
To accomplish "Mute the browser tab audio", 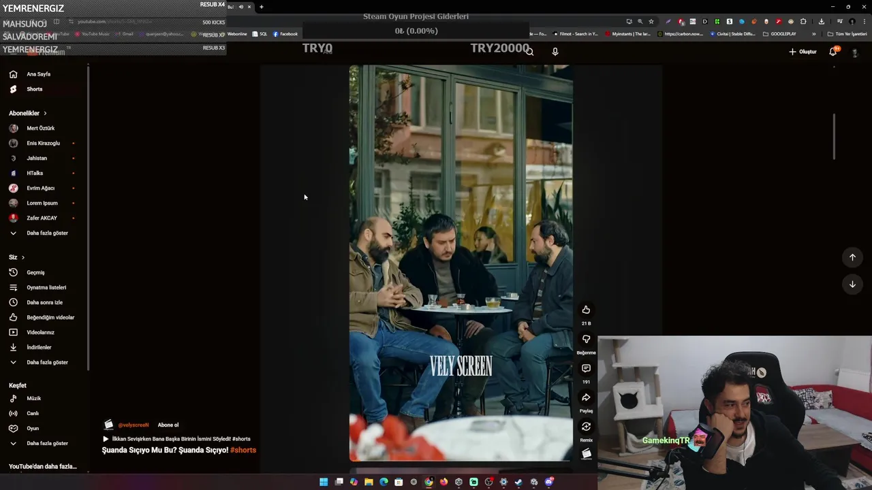I will pyautogui.click(x=240, y=7).
